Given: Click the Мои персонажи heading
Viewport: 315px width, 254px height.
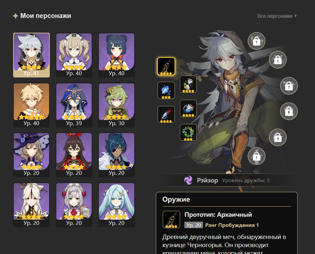Looking at the screenshot, I should click(46, 16).
